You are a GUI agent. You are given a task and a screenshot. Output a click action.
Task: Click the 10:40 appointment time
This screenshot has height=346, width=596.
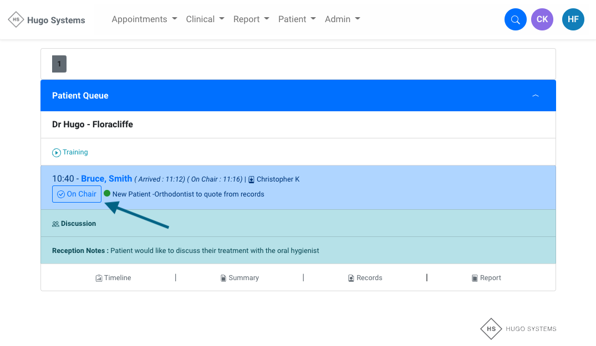click(x=63, y=179)
